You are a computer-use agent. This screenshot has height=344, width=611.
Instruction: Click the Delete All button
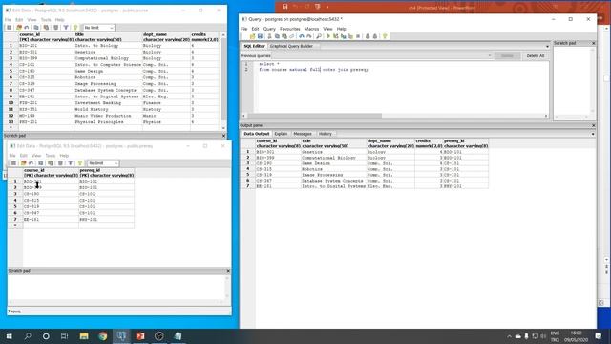pyautogui.click(x=535, y=56)
